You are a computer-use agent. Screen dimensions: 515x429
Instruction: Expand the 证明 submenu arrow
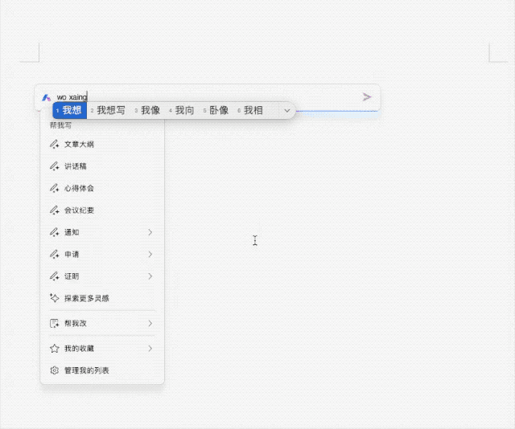tap(150, 276)
